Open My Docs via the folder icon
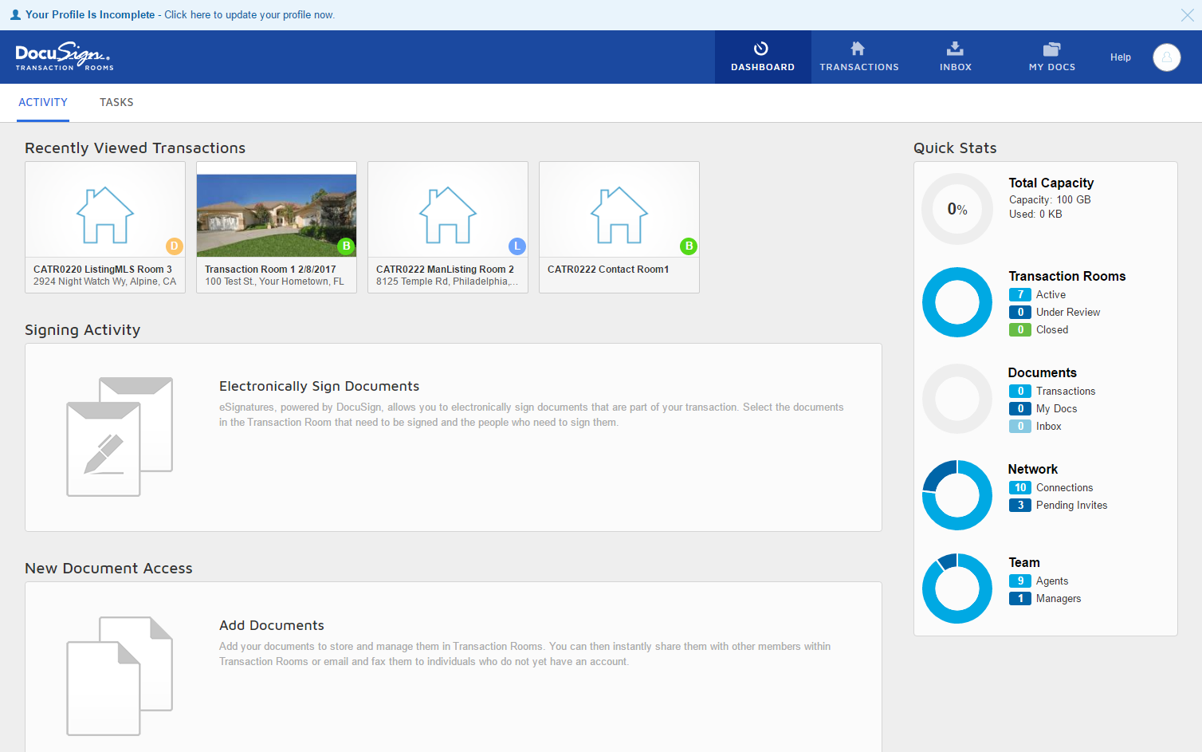1202x752 pixels. point(1051,47)
